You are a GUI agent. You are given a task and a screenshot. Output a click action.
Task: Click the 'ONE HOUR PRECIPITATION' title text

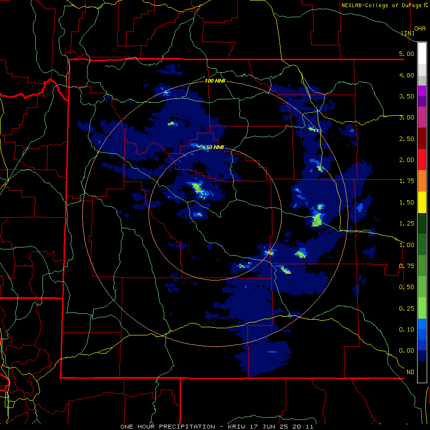168,427
